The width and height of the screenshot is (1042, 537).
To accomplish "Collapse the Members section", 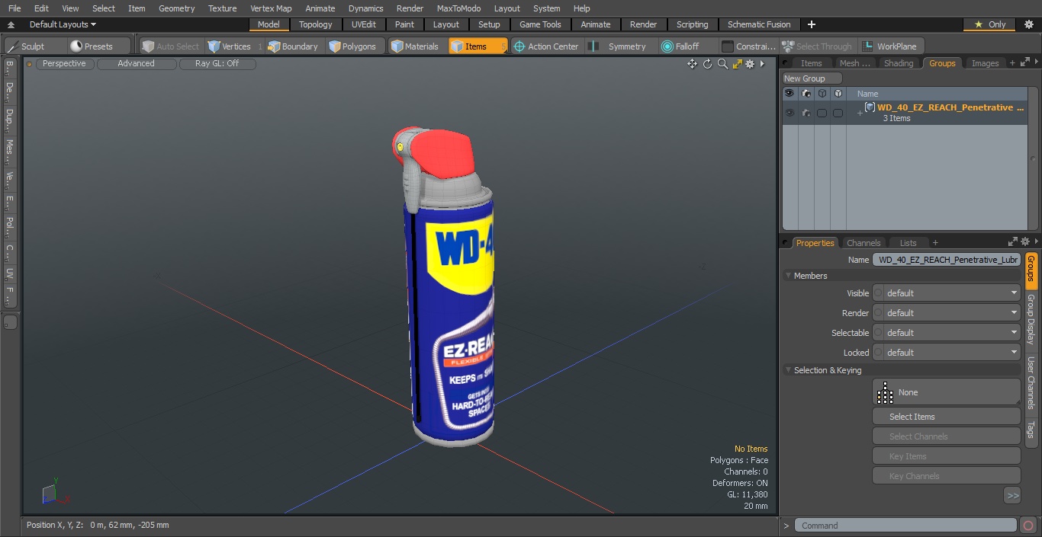I will click(788, 276).
